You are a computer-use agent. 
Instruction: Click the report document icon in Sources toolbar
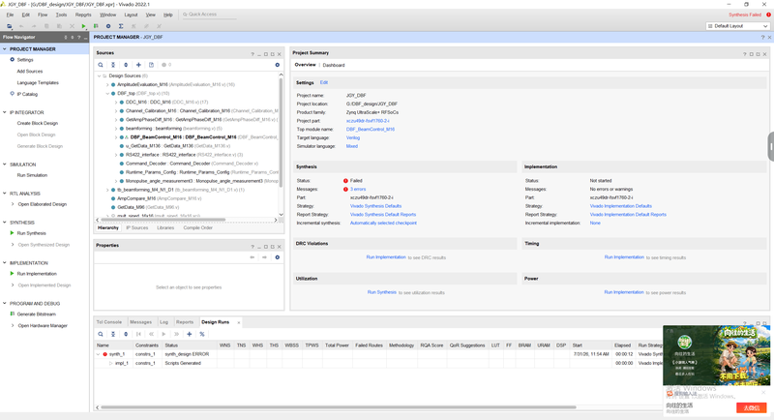(x=152, y=65)
